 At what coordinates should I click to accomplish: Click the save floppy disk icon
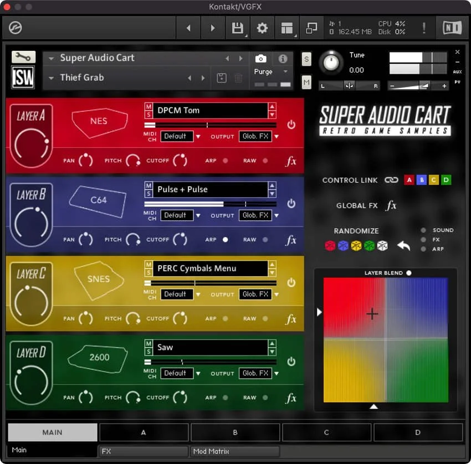coord(237,28)
